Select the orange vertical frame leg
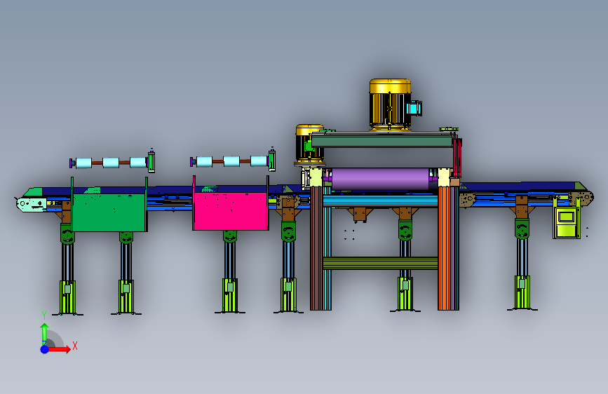Image resolution: width=608 pixels, height=394 pixels. [x=445, y=248]
